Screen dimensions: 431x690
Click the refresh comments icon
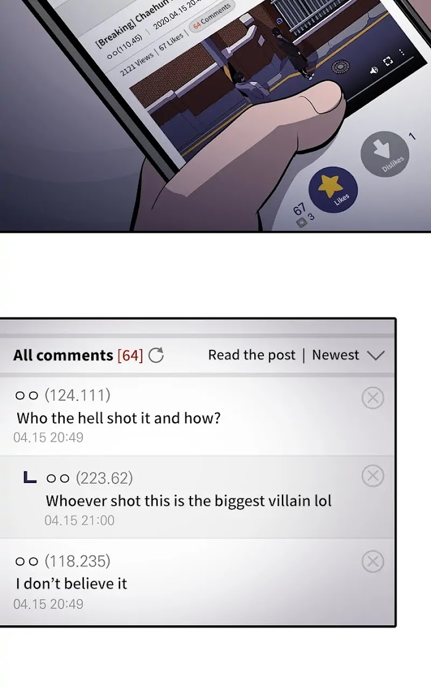156,355
